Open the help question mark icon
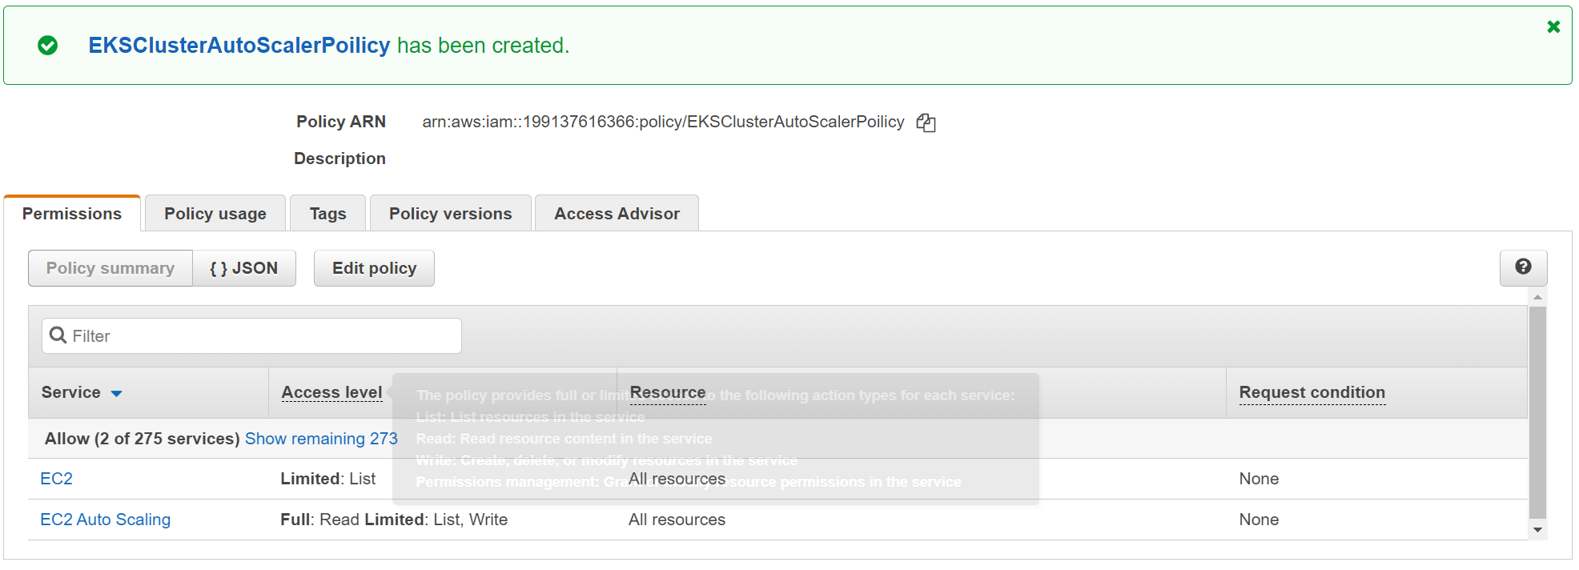Image resolution: width=1579 pixels, height=570 pixels. tap(1523, 267)
